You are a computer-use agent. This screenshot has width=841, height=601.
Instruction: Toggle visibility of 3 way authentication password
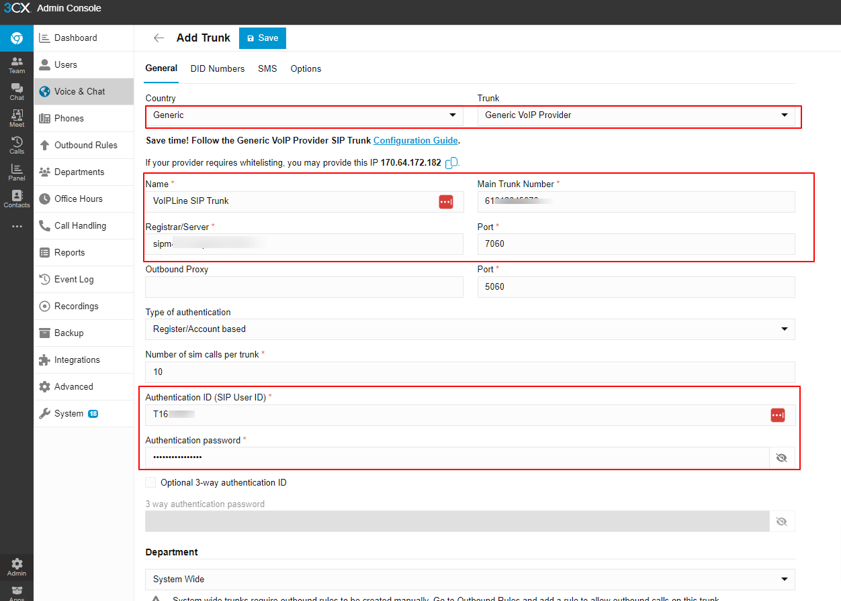click(781, 521)
